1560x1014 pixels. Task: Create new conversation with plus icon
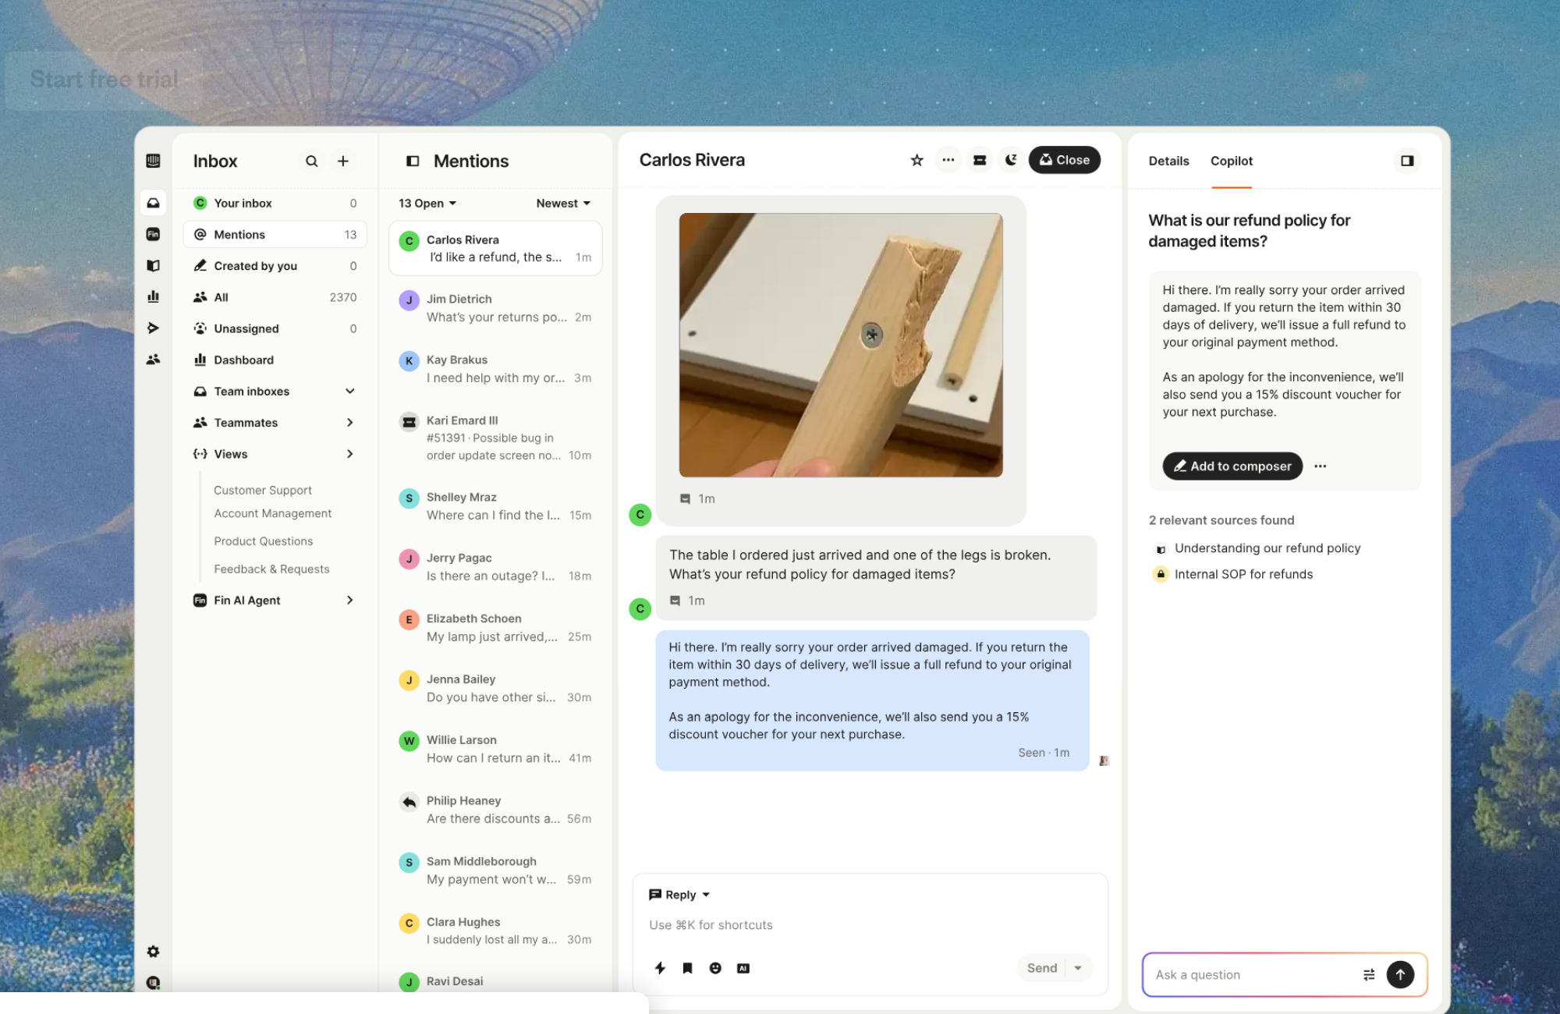click(x=342, y=161)
